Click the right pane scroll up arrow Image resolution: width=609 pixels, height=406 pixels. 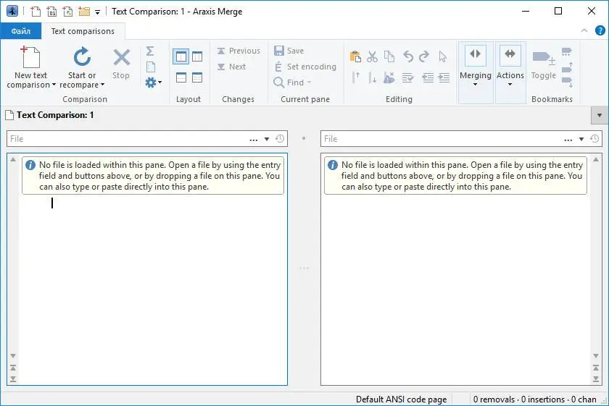[596, 159]
